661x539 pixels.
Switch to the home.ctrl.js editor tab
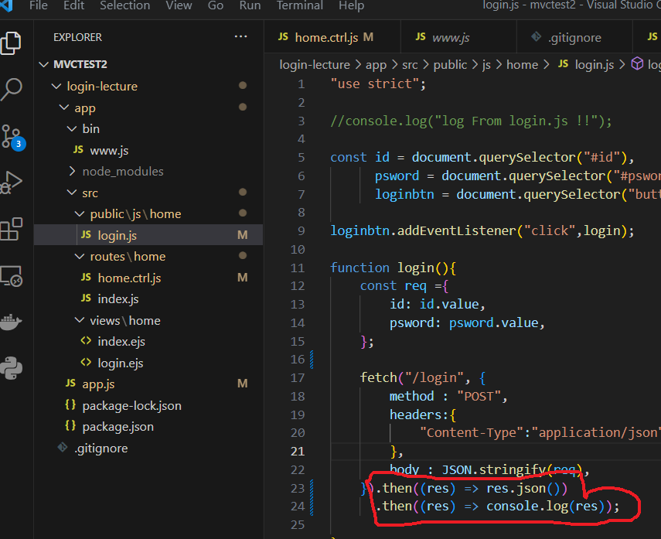(332, 37)
